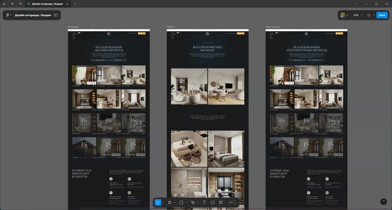The width and height of the screenshot is (392, 210).
Task: Go to the Home icon tab
Action: tap(4, 4)
